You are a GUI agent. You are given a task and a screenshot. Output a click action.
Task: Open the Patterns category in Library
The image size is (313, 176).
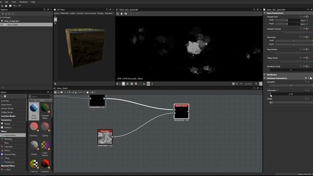pos(8,128)
